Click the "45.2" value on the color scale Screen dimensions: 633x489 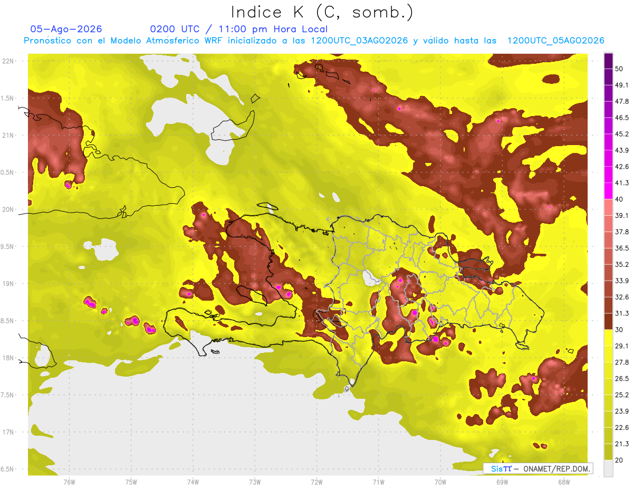point(621,134)
